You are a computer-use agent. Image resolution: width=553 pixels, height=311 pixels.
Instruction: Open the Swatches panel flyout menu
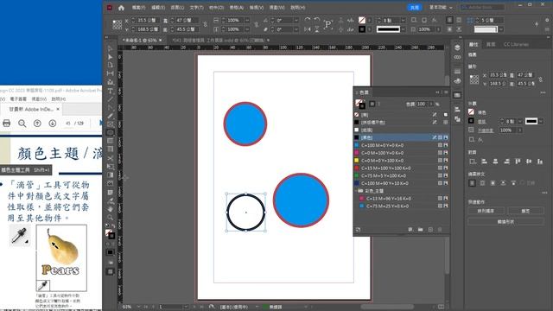[x=446, y=92]
